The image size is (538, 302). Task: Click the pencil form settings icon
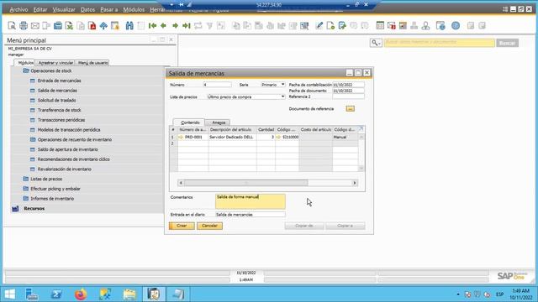[319, 26]
